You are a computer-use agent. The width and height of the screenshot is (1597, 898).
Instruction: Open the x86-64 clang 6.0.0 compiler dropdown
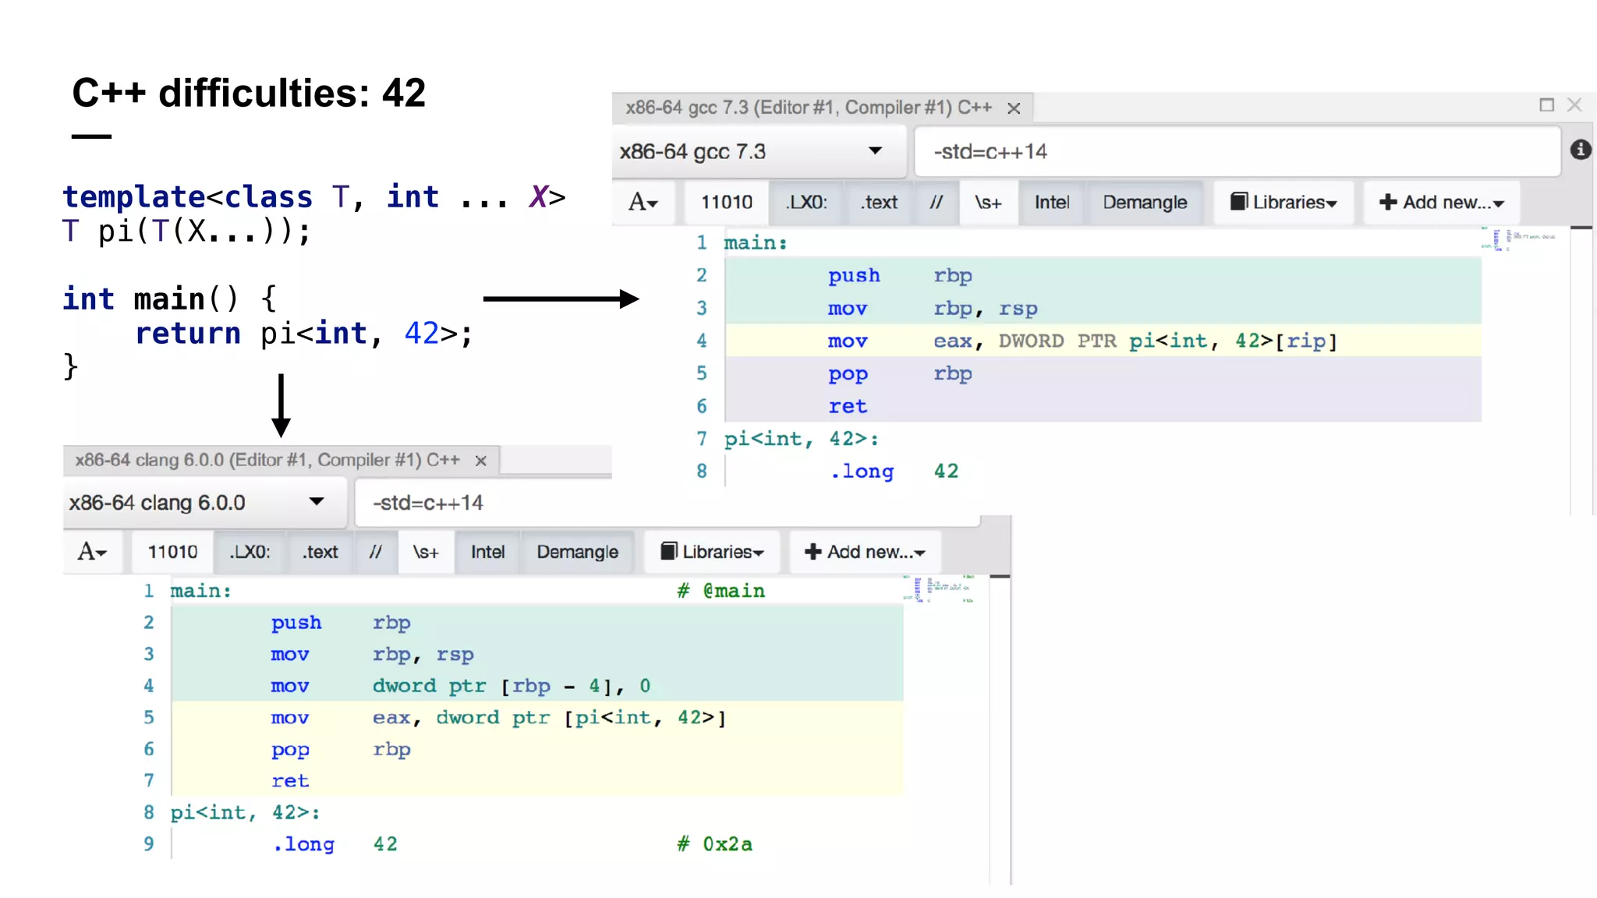click(x=205, y=503)
